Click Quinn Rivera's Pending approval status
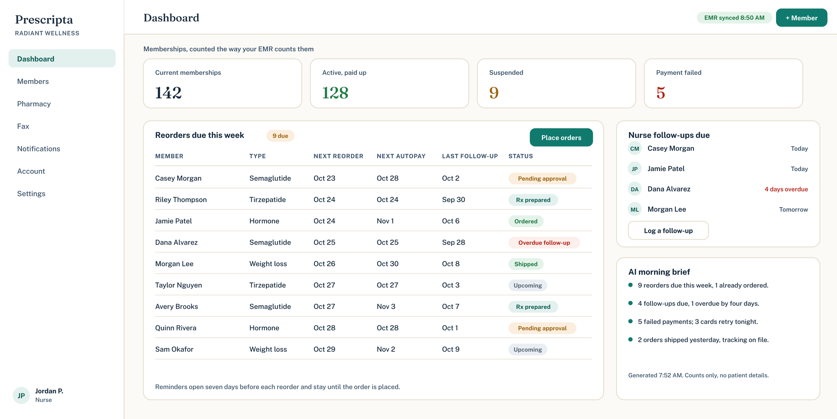The width and height of the screenshot is (837, 419). point(542,328)
